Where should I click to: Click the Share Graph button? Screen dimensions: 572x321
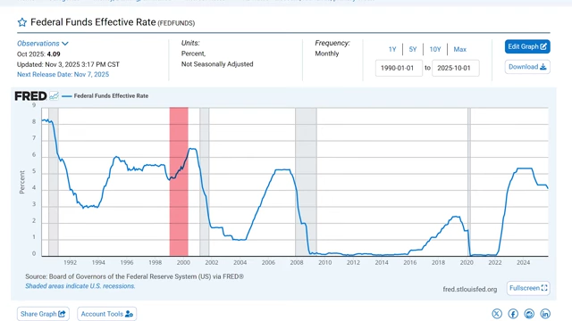[43, 314]
